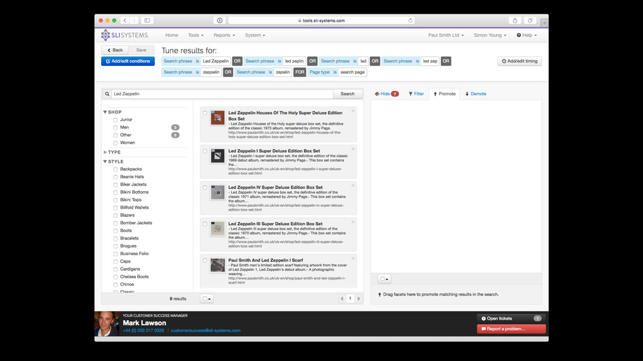Open Led Zeppelin III box set thumbnail
The width and height of the screenshot is (643, 361).
(217, 228)
